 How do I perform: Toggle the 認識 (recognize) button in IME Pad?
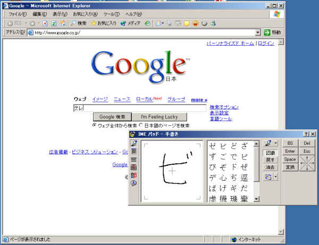click(x=271, y=153)
